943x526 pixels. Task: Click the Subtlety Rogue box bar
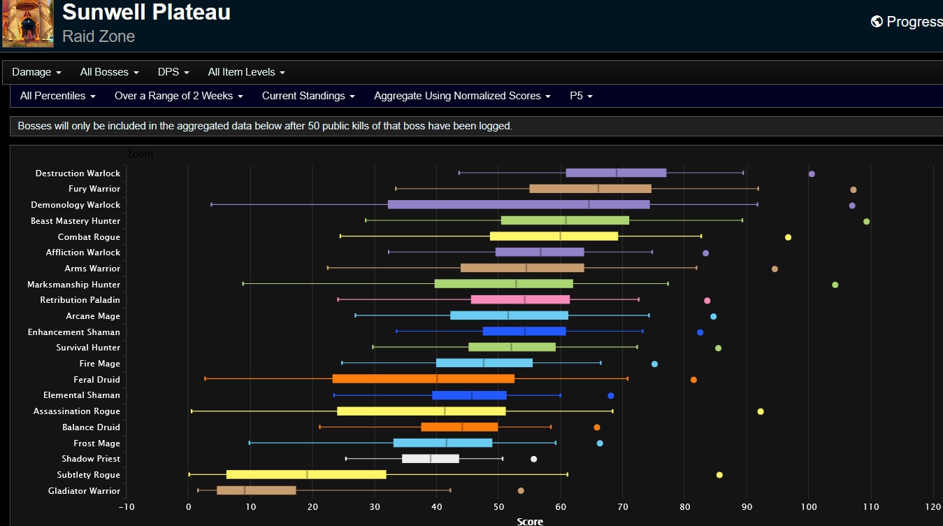(x=306, y=474)
